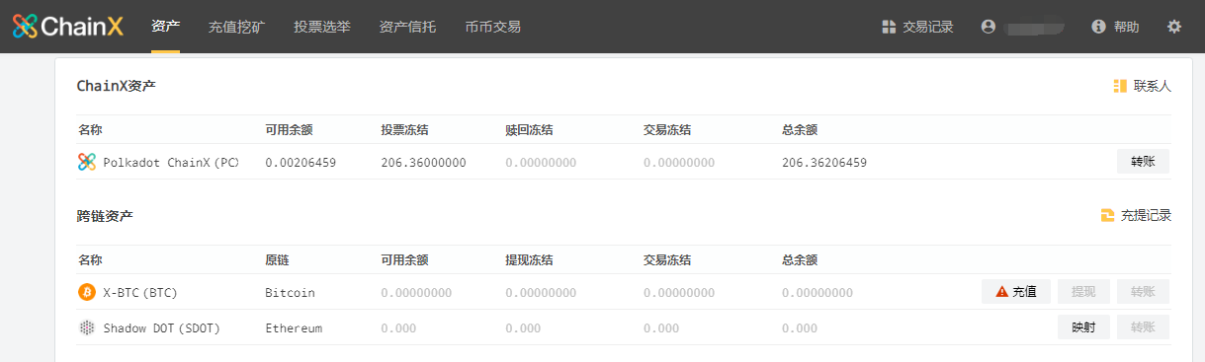This screenshot has height=362, width=1205.
Task: Go to the 资产信托 tab
Action: [407, 27]
